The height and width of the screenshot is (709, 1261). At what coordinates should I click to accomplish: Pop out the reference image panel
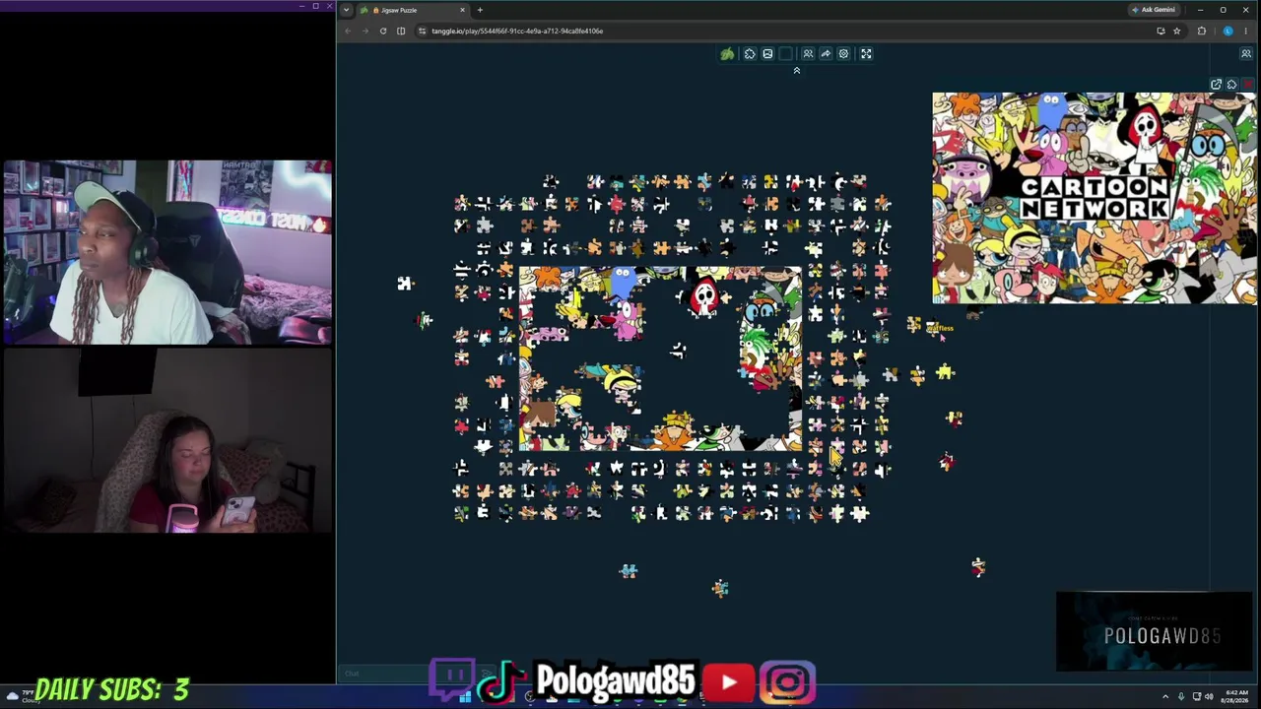point(1216,85)
